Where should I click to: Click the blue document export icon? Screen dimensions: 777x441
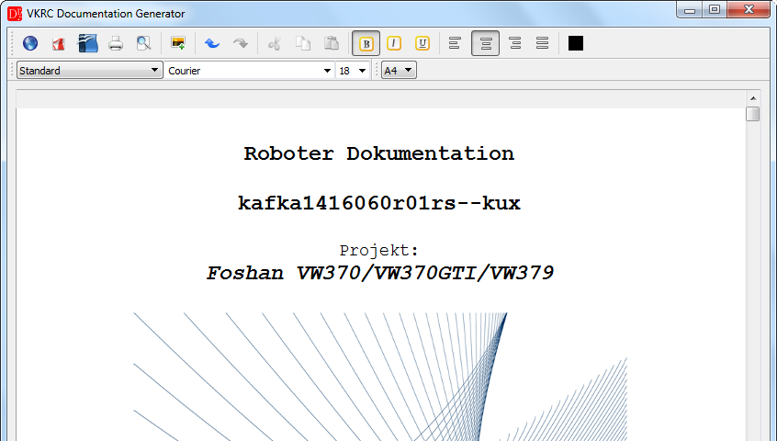point(87,43)
